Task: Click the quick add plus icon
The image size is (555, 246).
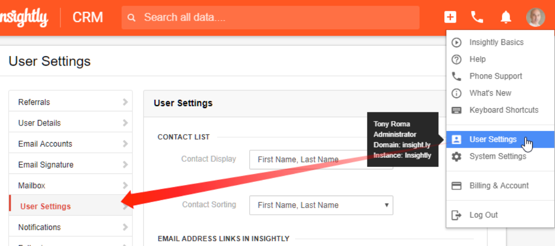Action: (x=450, y=17)
